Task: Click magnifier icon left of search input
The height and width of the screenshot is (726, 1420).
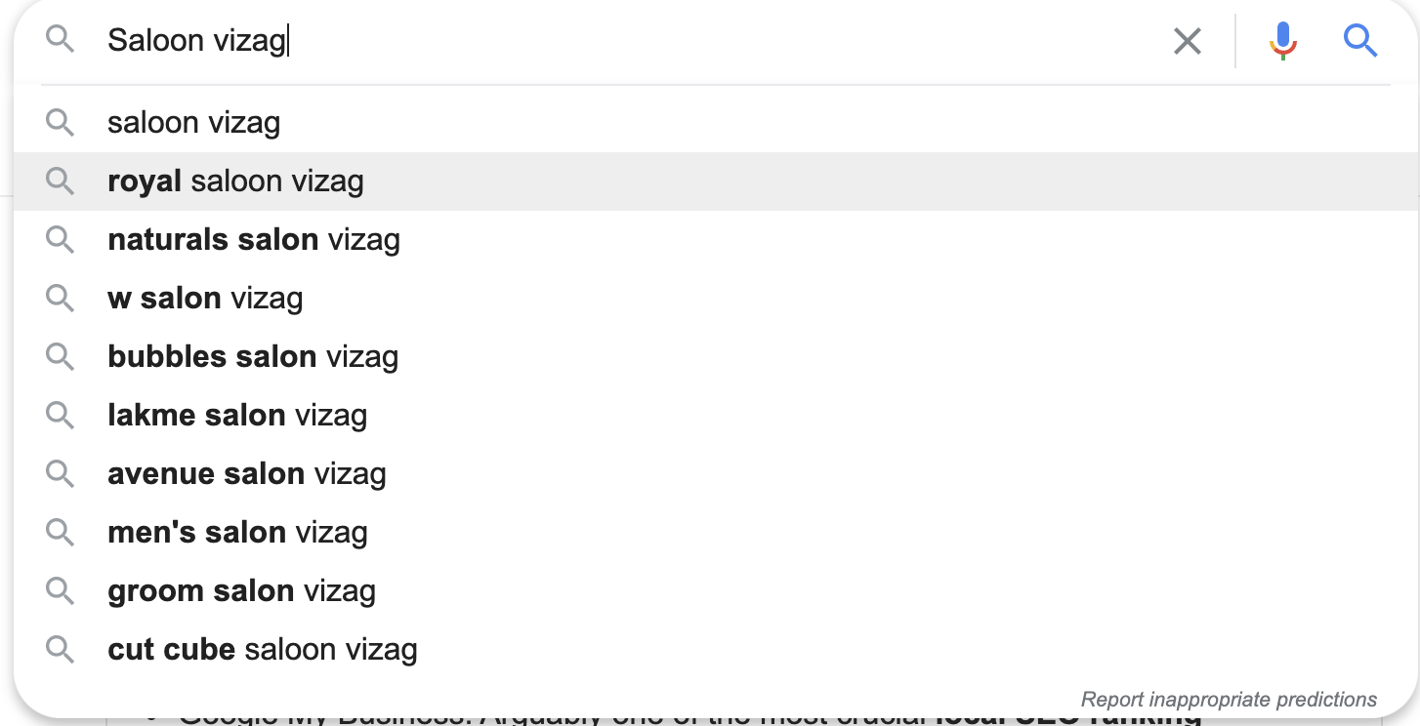Action: [x=61, y=40]
